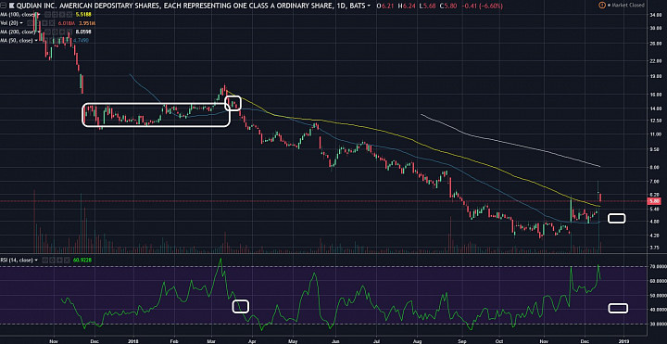667x344 pixels.
Task: Hide the RSI indicator with its eye icon
Action: (x=44, y=260)
